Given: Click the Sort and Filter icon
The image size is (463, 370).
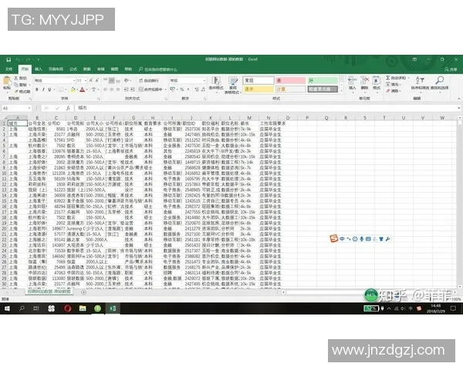Looking at the screenshot, I should 420,80.
